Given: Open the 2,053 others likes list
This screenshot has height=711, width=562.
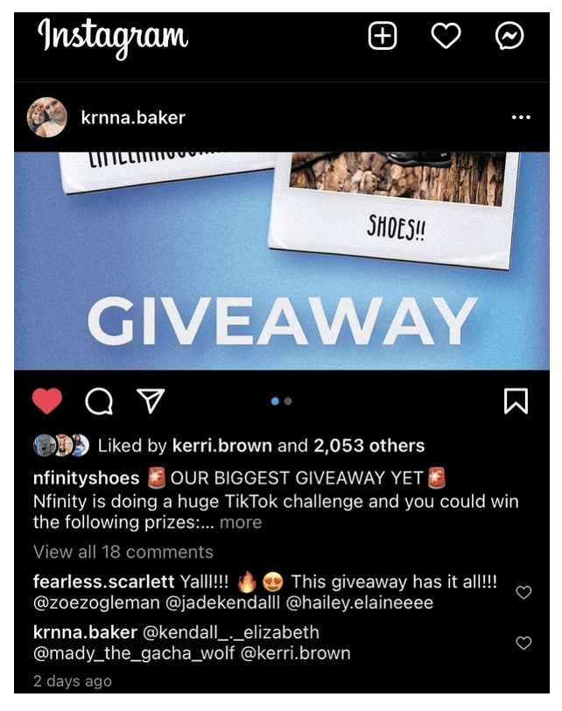Looking at the screenshot, I should [369, 446].
